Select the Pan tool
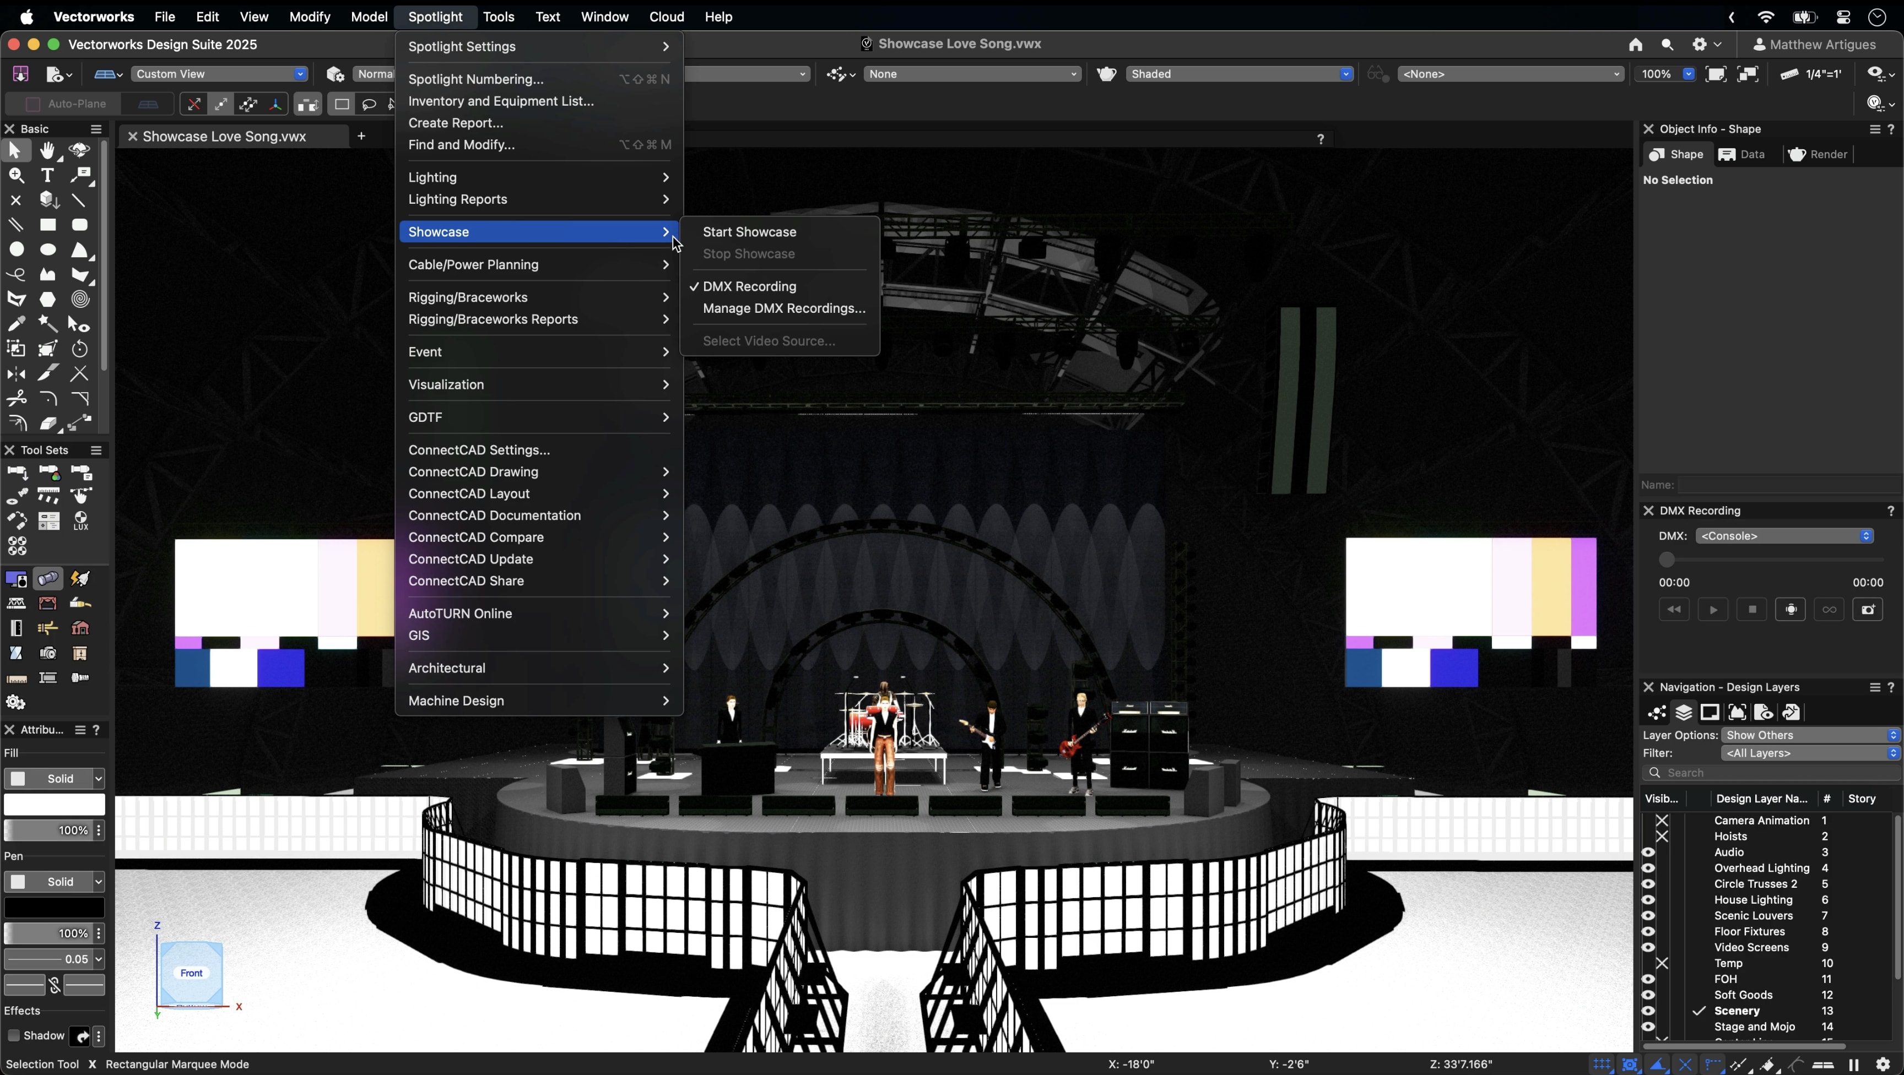 coord(47,151)
